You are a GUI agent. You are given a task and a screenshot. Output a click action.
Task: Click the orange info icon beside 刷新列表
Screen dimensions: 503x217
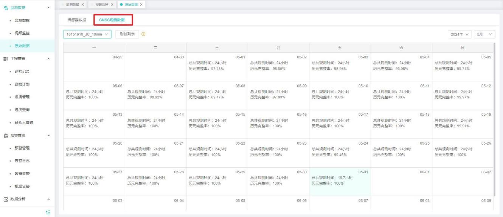pos(144,35)
